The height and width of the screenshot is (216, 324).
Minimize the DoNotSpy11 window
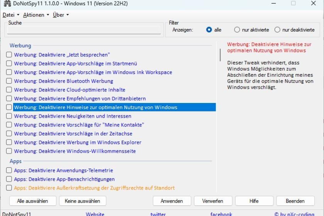click(x=274, y=3)
